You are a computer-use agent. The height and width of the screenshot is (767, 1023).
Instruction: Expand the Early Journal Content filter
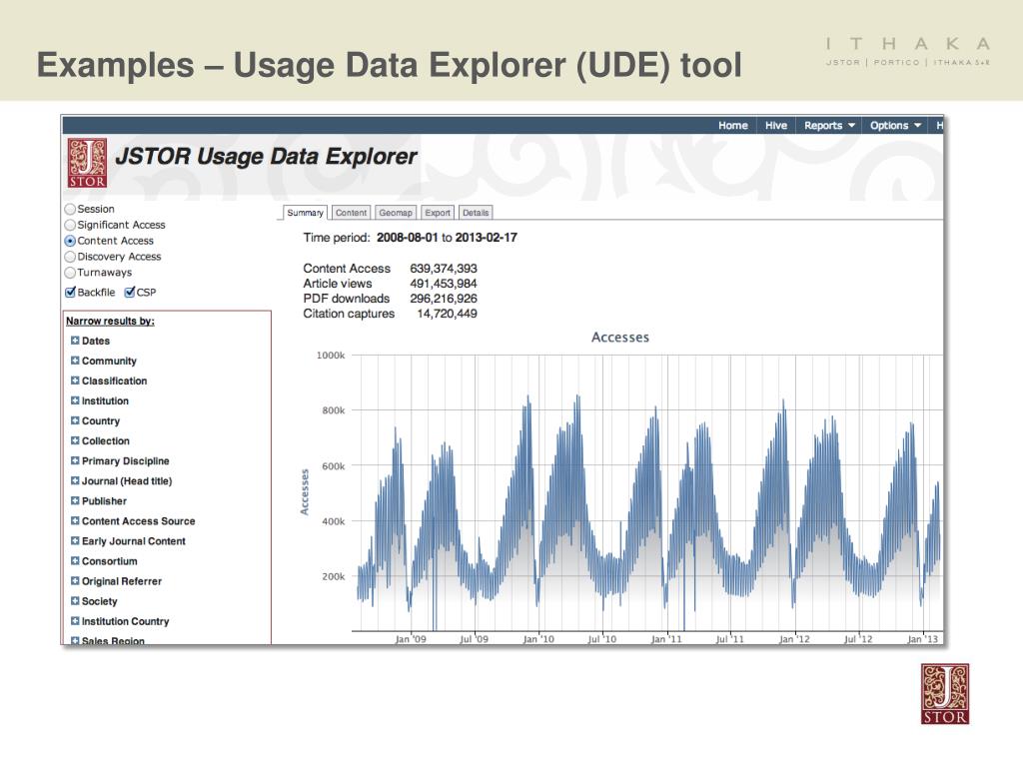pos(75,540)
